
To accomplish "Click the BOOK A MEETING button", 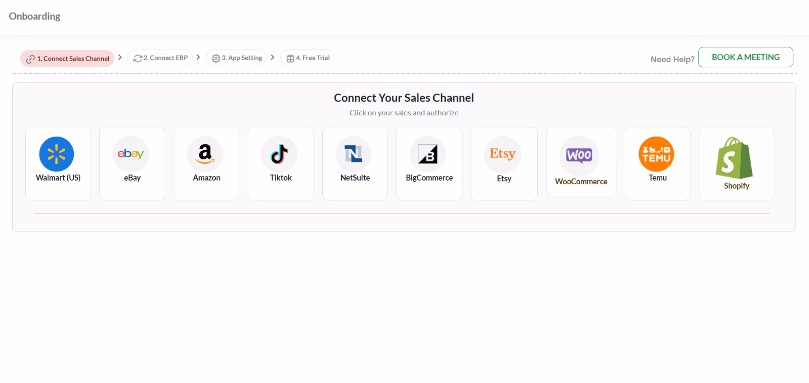I will pos(745,57).
